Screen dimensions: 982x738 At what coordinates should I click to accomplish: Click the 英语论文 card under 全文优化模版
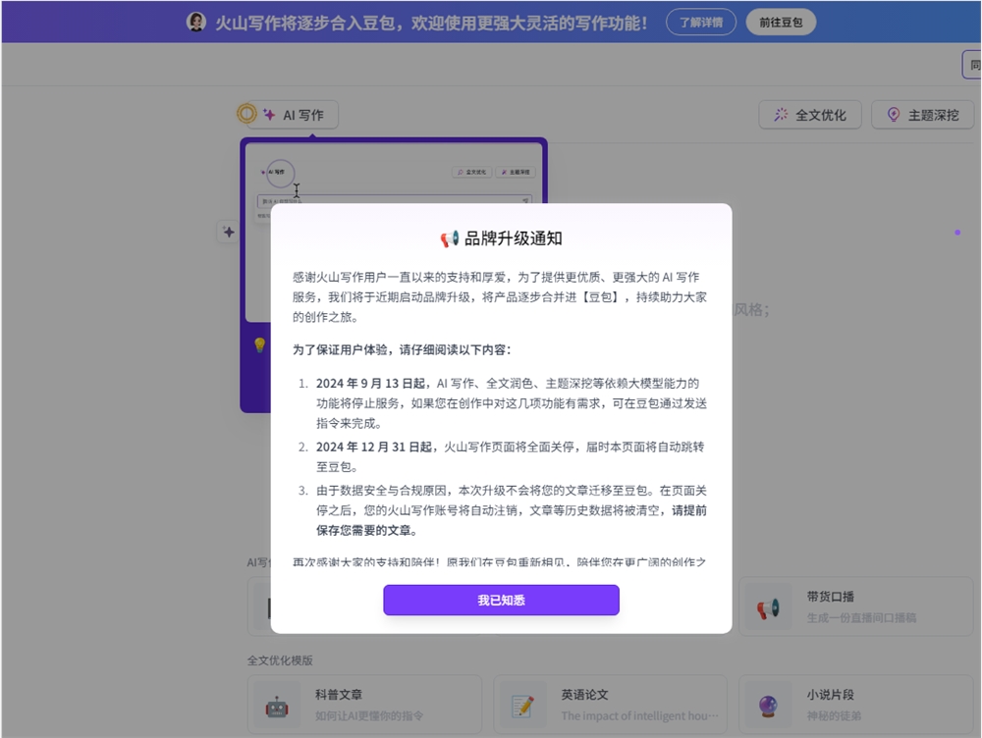click(x=608, y=704)
